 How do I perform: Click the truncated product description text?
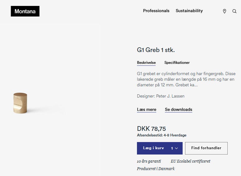[186, 79]
